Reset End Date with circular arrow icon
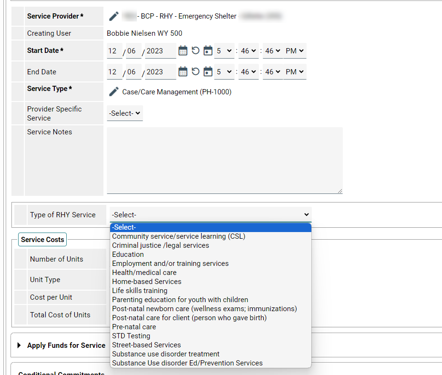This screenshot has height=375, width=442. 195,71
